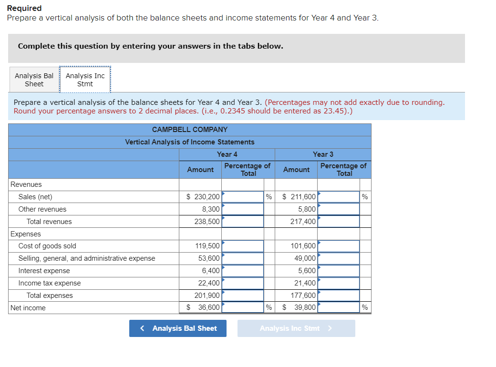Click the Year 4 Net income percentage field

243,307
